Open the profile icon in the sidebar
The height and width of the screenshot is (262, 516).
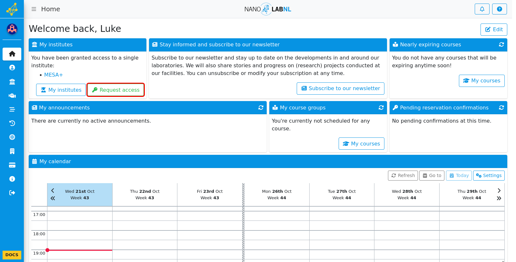[x=12, y=68]
